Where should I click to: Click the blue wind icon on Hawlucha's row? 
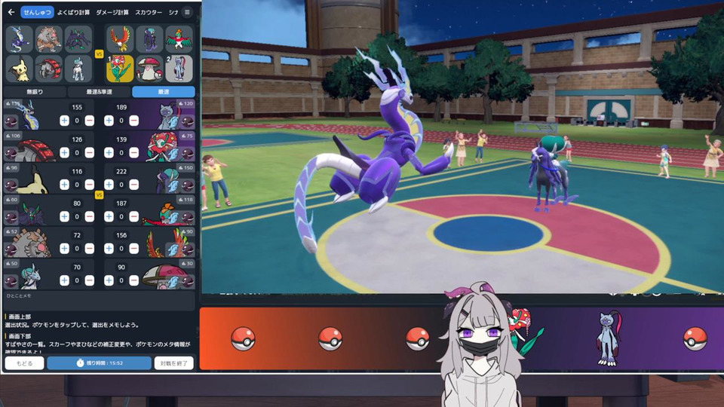173,218
